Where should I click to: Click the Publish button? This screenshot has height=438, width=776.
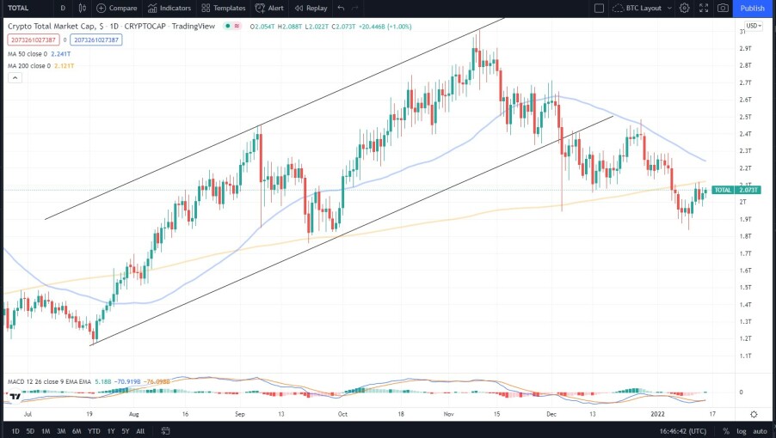click(752, 8)
